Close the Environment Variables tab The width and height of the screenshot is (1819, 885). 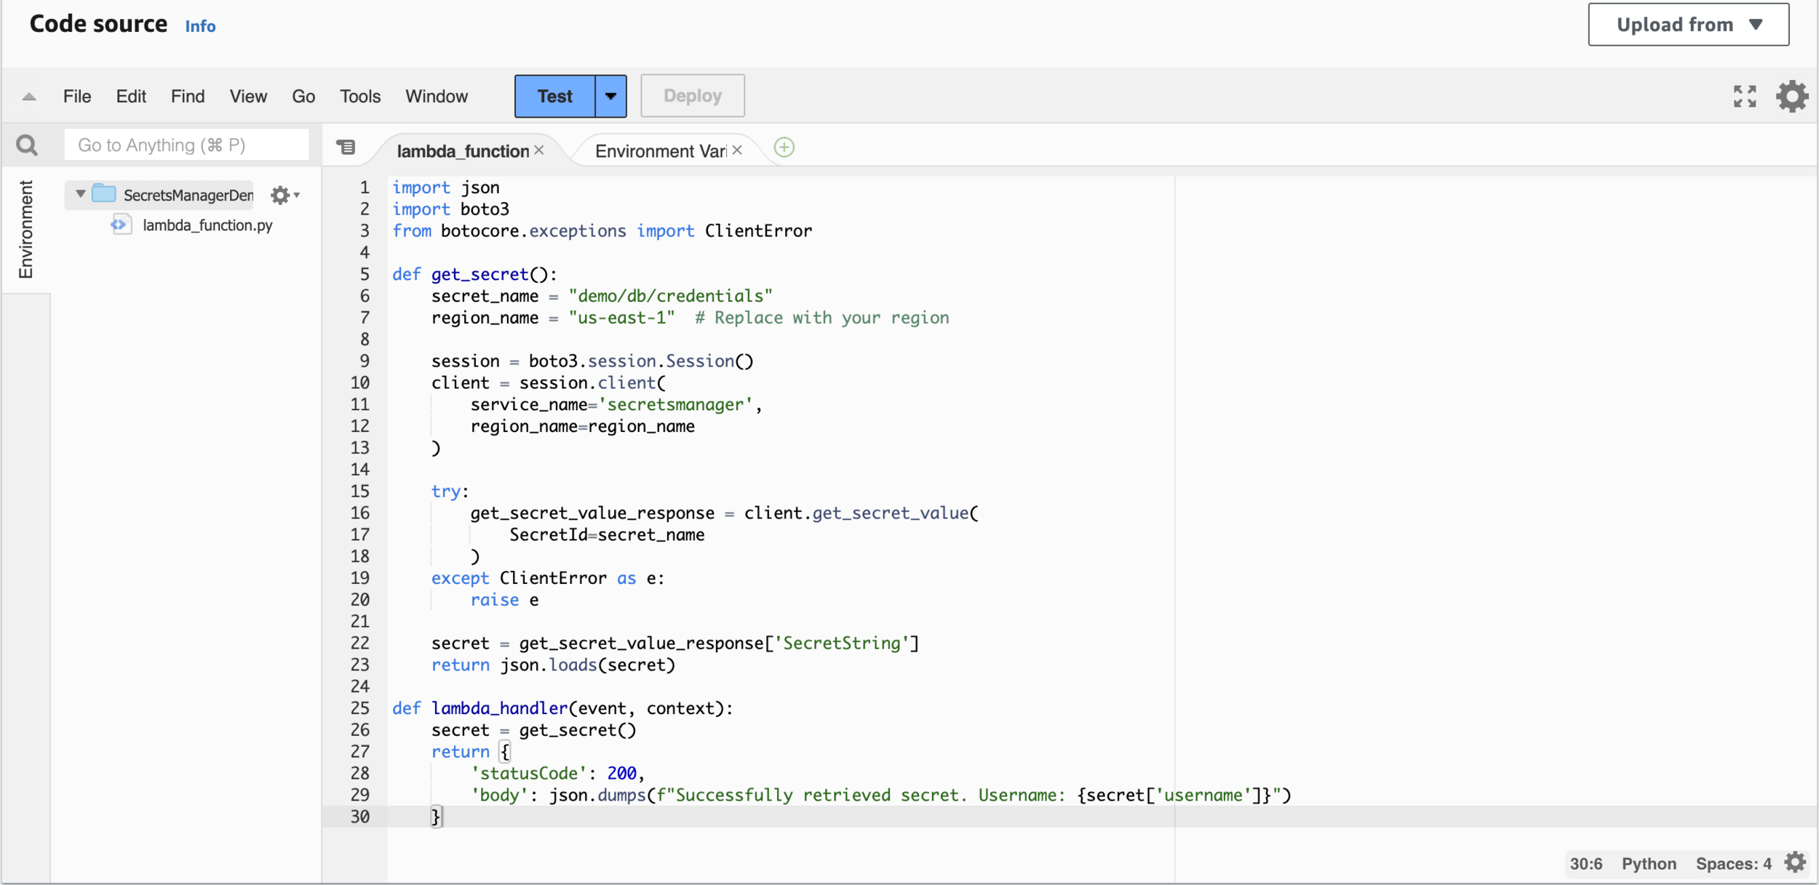(737, 150)
